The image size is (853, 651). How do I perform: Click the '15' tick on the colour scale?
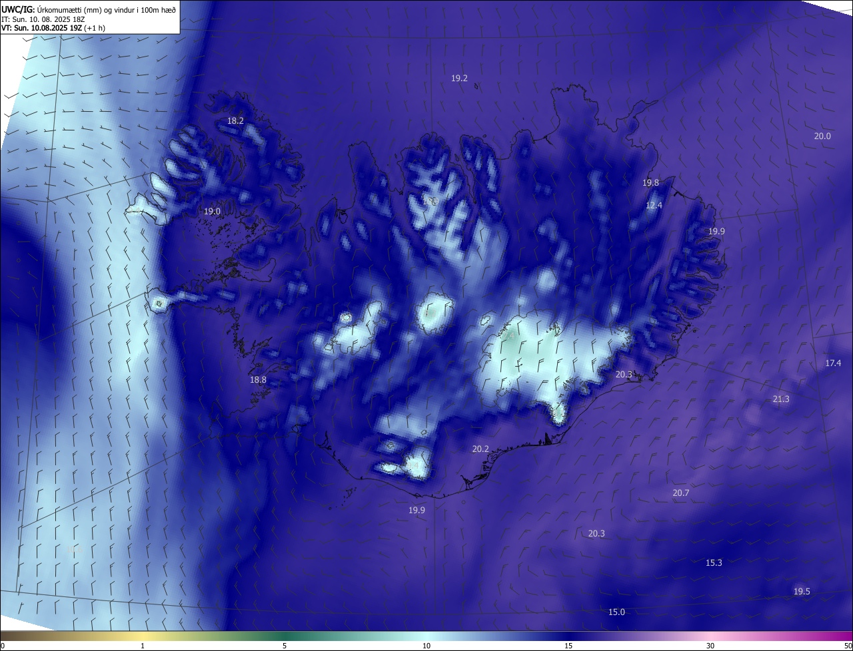[568, 646]
